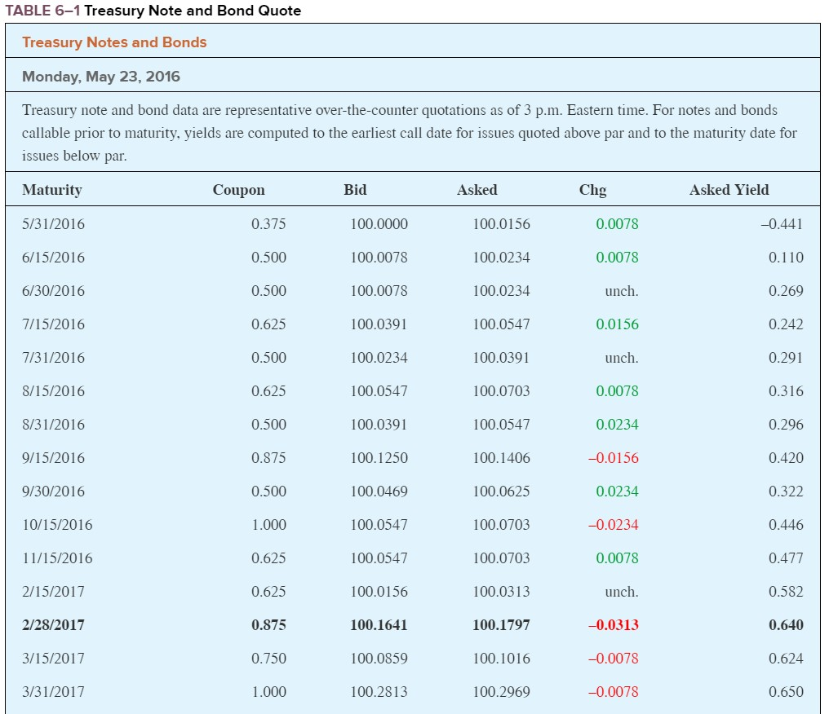Select the 10/15/2016 maturity date
The image size is (829, 714).
pos(57,525)
